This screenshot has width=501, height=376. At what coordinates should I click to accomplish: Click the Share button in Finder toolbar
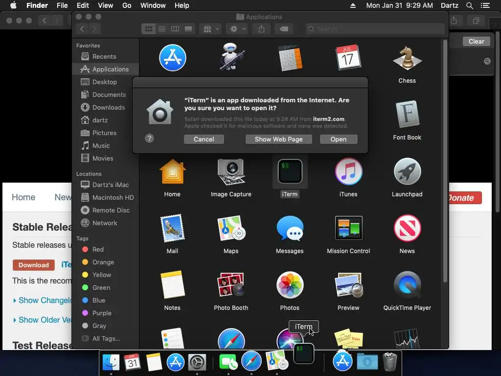(x=261, y=29)
